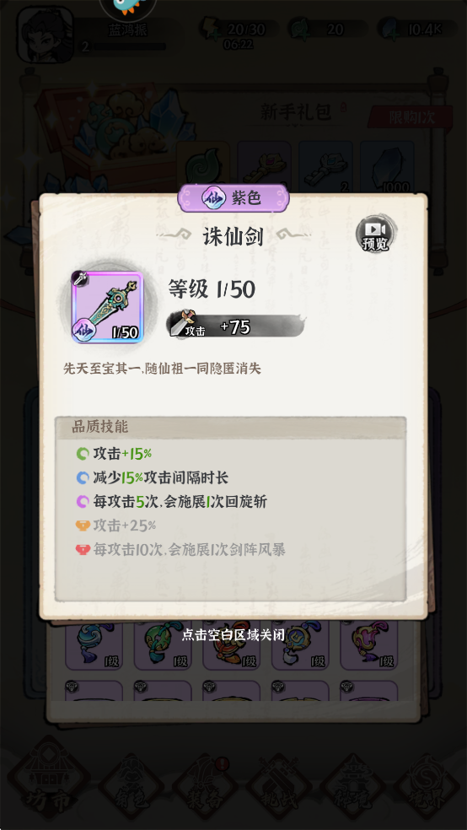
Task: Select the 减少15%攻击间隔时长 skill row
Action: (x=153, y=478)
